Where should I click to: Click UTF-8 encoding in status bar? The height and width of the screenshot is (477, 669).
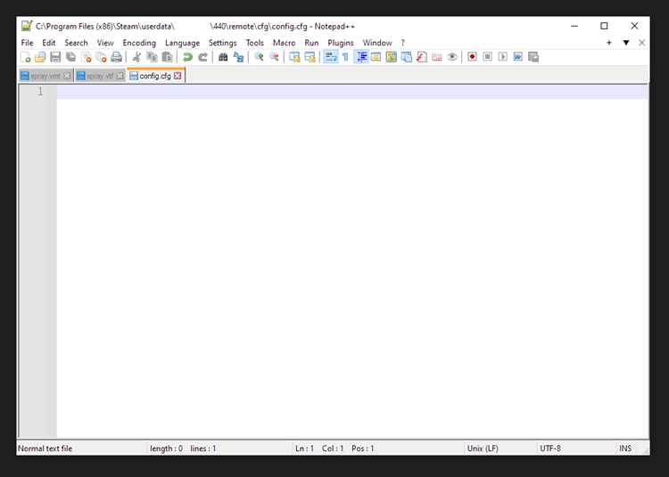pyautogui.click(x=550, y=448)
